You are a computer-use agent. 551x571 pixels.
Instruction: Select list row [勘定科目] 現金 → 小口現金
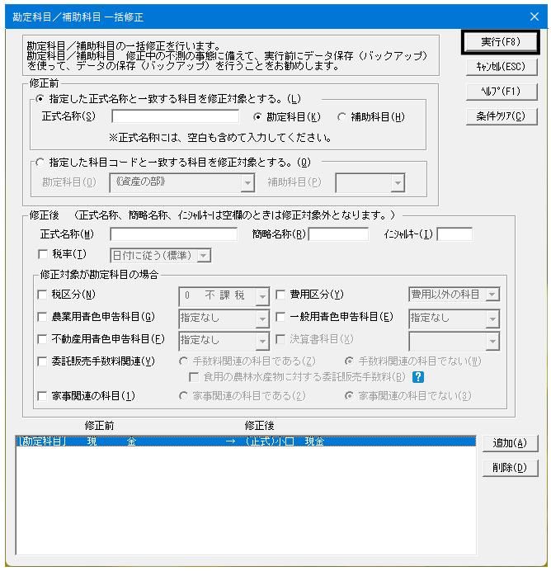246,441
